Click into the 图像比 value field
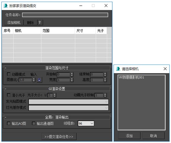Screen dimensions: 171x143 point(25,80)
